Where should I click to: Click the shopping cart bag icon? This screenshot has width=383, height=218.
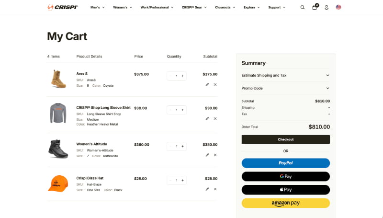315,7
